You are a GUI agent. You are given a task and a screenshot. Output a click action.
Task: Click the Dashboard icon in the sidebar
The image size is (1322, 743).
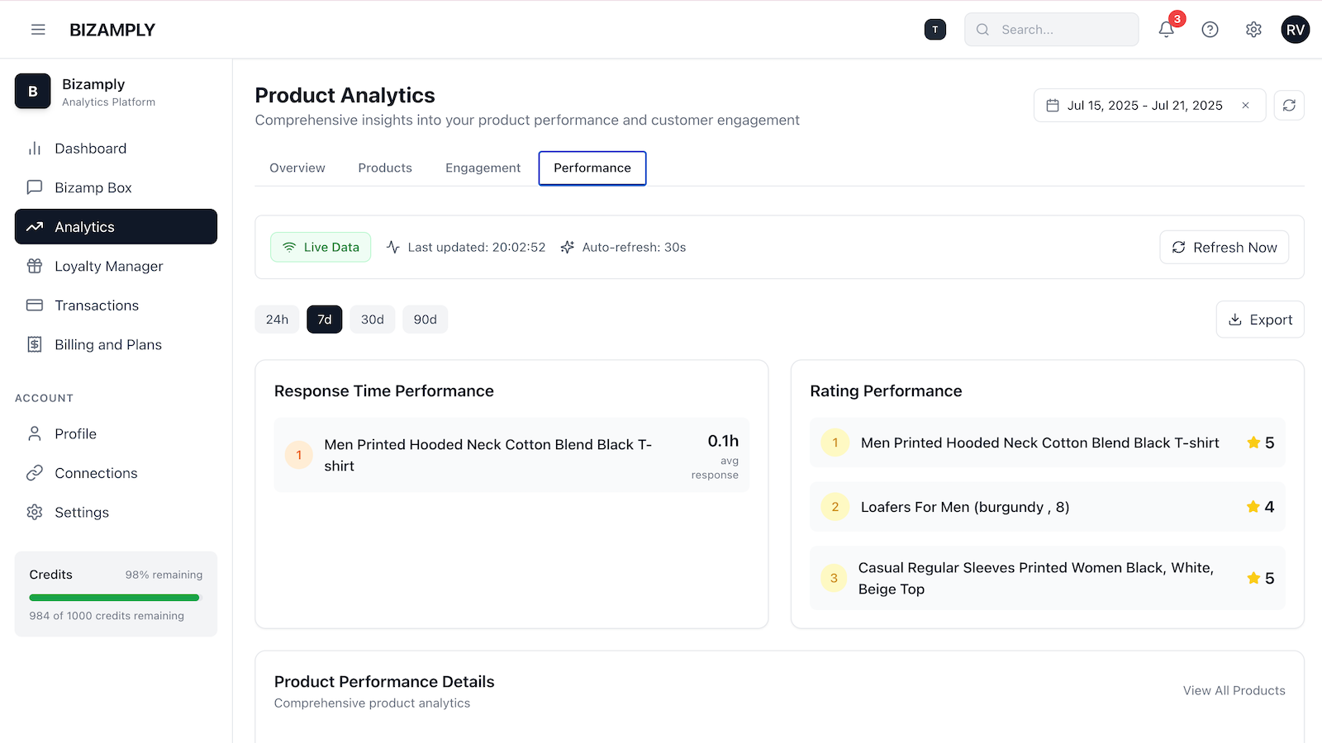click(35, 148)
